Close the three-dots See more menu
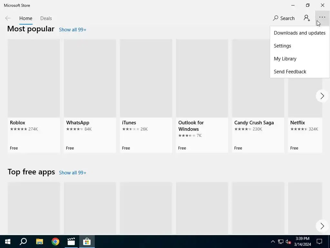 [322, 18]
